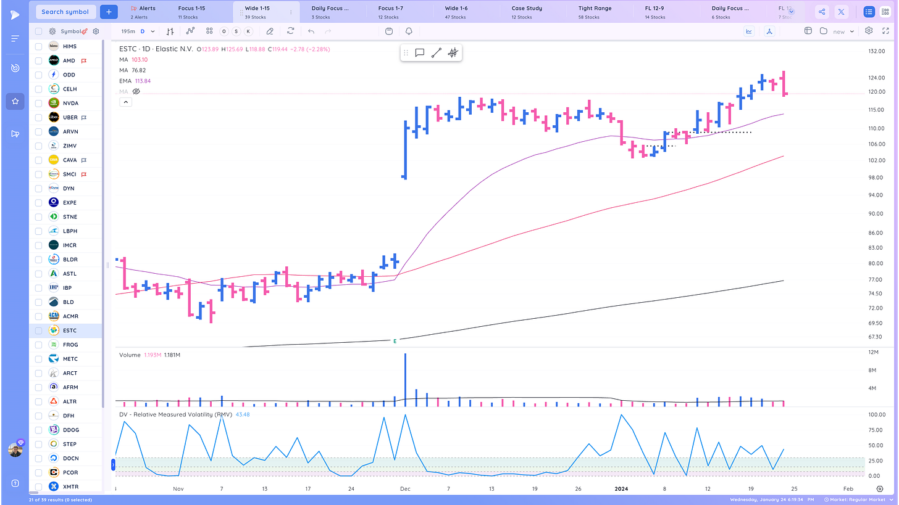Switch to the Case Study tab
Image resolution: width=899 pixels, height=505 pixels.
click(527, 12)
